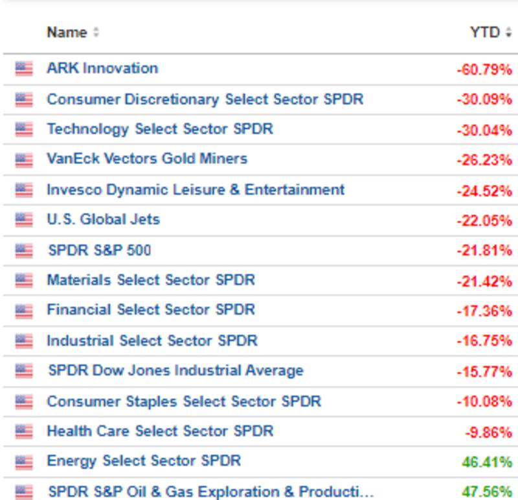Click the flag icon next to U.S. Global Jets
Image resolution: width=518 pixels, height=500 pixels.
pyautogui.click(x=24, y=220)
